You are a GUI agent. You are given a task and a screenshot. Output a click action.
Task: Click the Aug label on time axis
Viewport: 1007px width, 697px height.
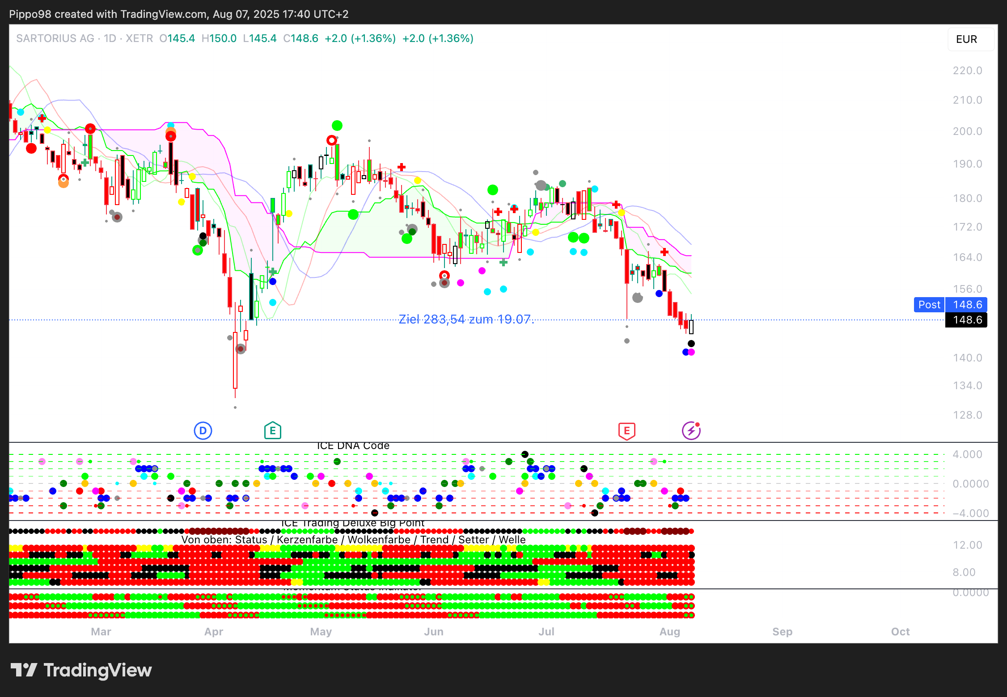669,632
